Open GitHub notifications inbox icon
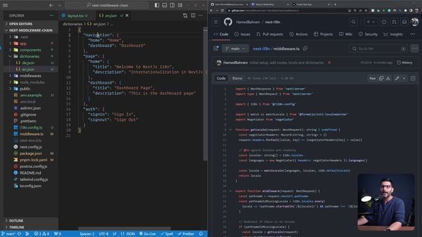 pos(404,22)
